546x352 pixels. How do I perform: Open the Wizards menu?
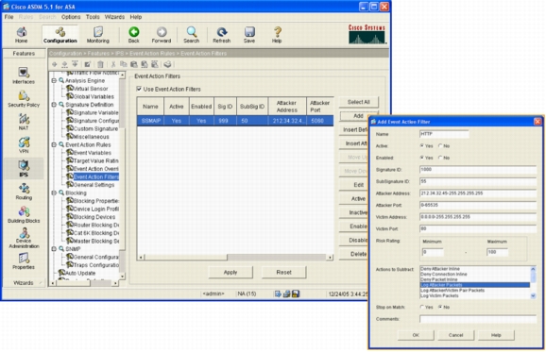[x=114, y=17]
